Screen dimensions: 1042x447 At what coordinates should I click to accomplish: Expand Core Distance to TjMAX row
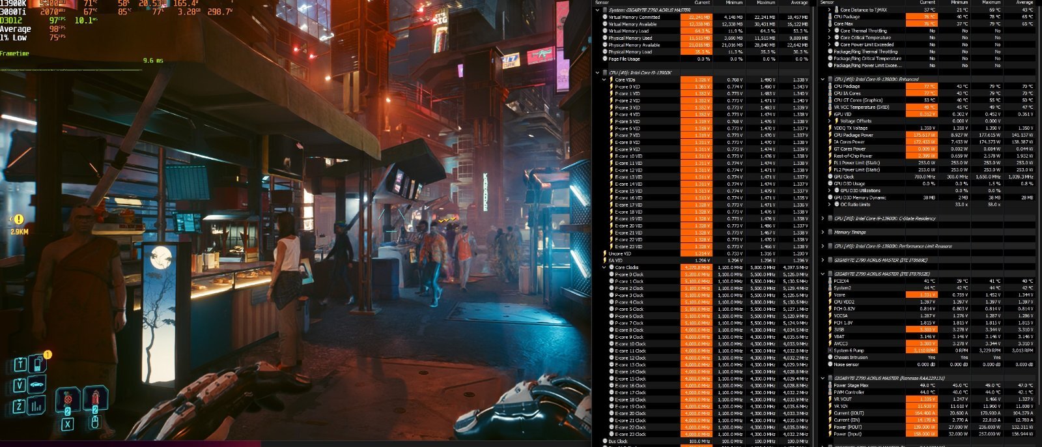pos(829,10)
